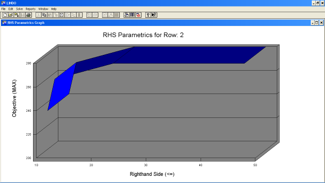Click the New file toolbar icon
Screen dimensions: 325x183
click(x=5, y=15)
